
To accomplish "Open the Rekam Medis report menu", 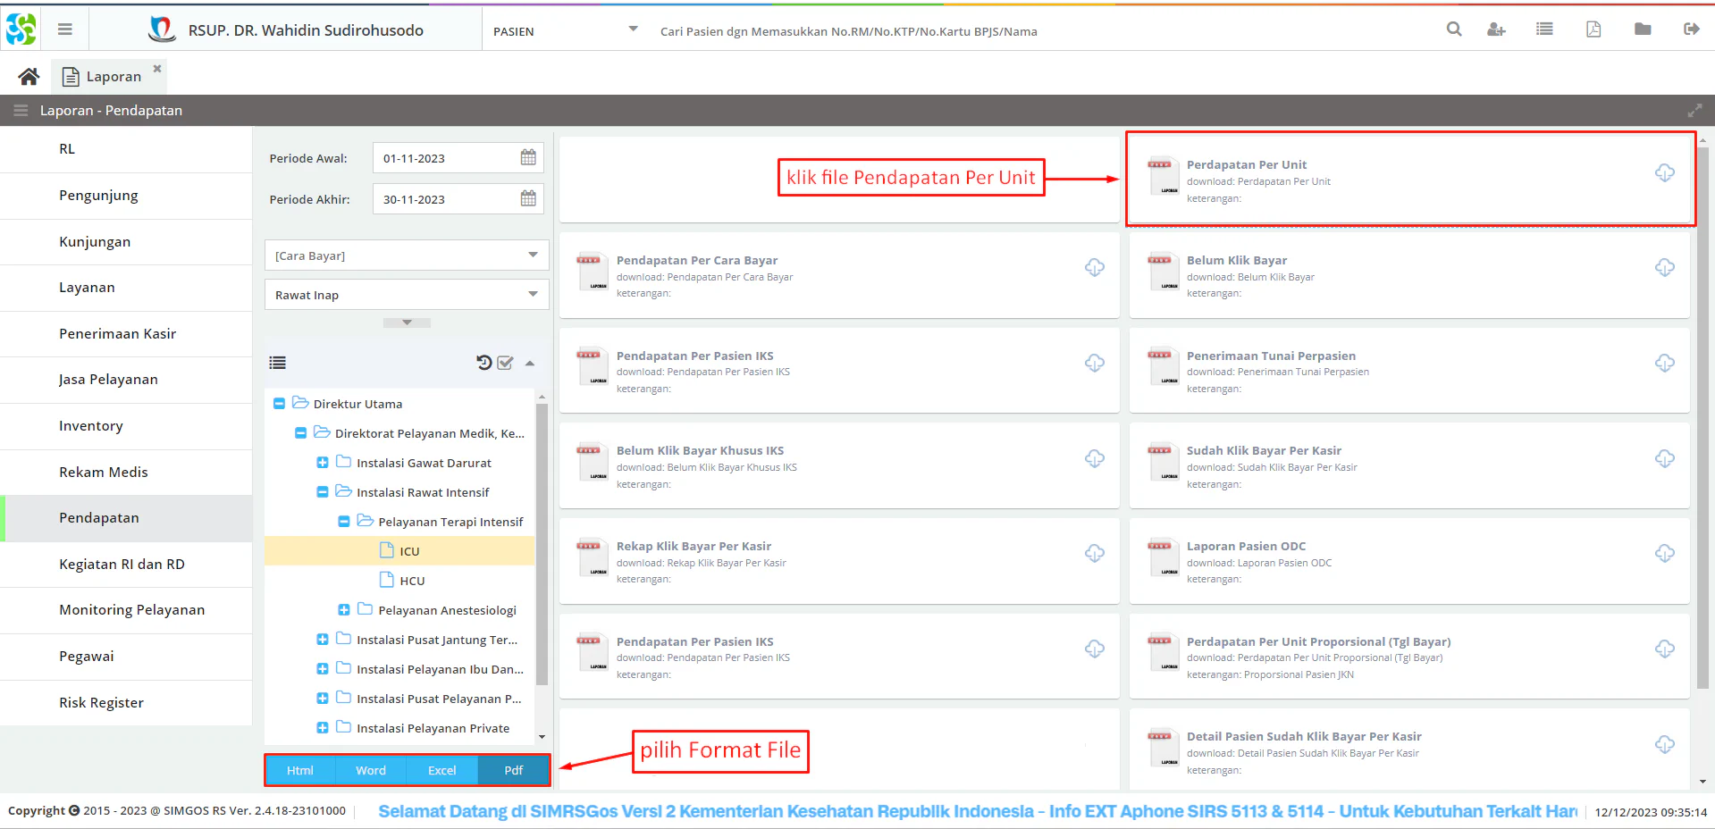I will click(x=126, y=473).
